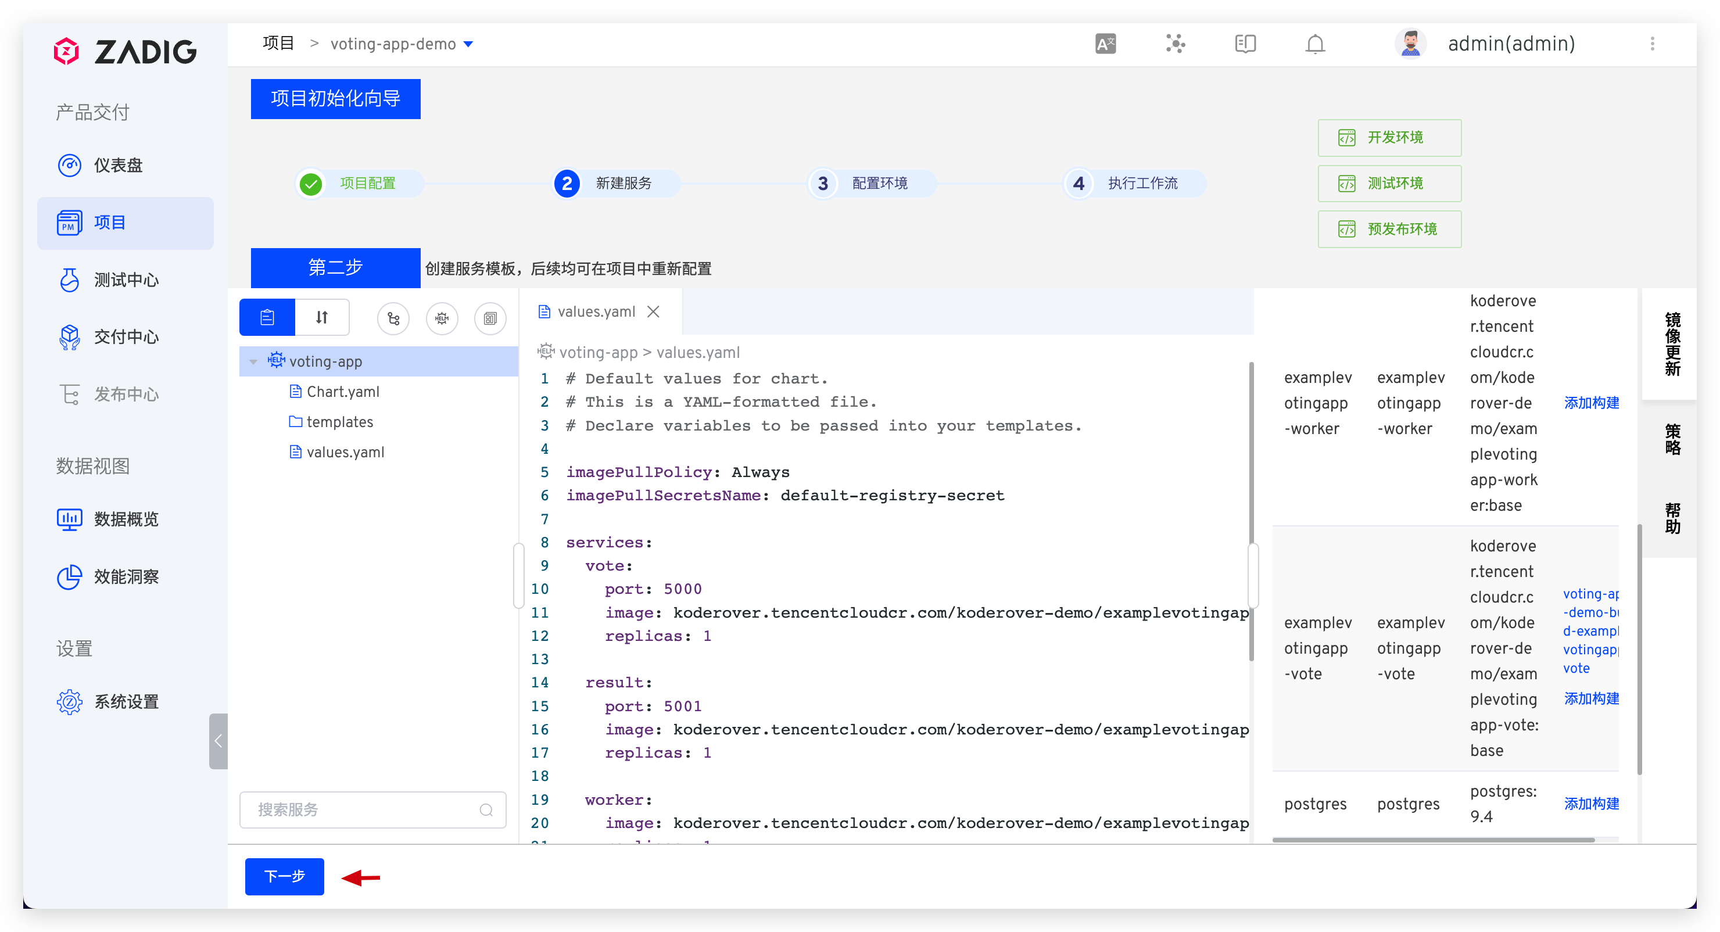
Task: Open the notification bell icon
Action: pos(1315,44)
